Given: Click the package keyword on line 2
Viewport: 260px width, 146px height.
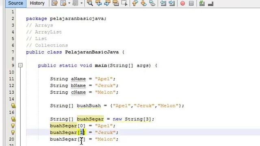Looking at the screenshot, I should [x=37, y=19].
